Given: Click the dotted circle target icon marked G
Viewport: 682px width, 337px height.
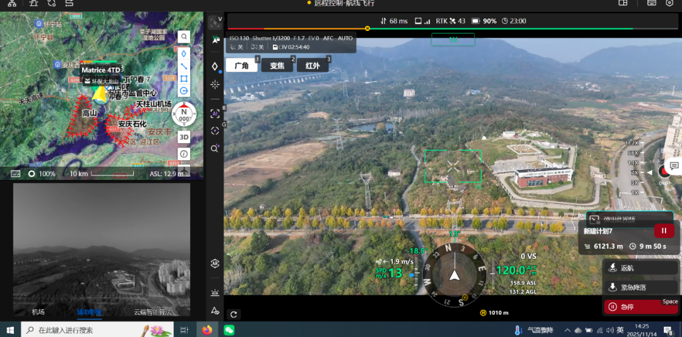Looking at the screenshot, I should 215,131.
